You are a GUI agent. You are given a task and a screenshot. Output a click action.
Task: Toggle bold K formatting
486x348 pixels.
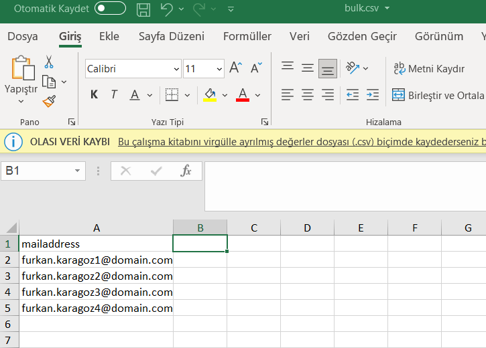(95, 95)
